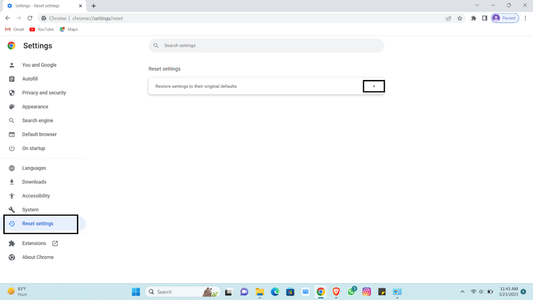
Task: Bookmark this page with the star icon
Action: (460, 18)
